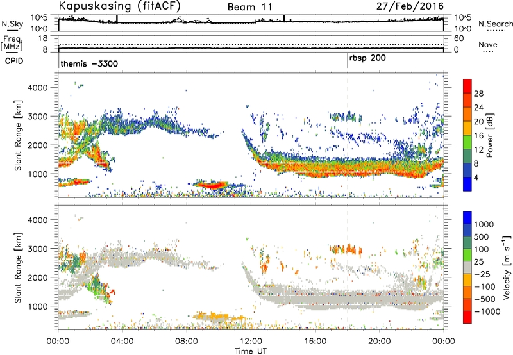Screen dimensions: 513x355
Task: Select the Velocity [m s-1] color bar title
Action: coord(507,268)
